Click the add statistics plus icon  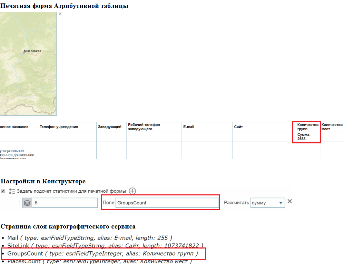(132, 191)
